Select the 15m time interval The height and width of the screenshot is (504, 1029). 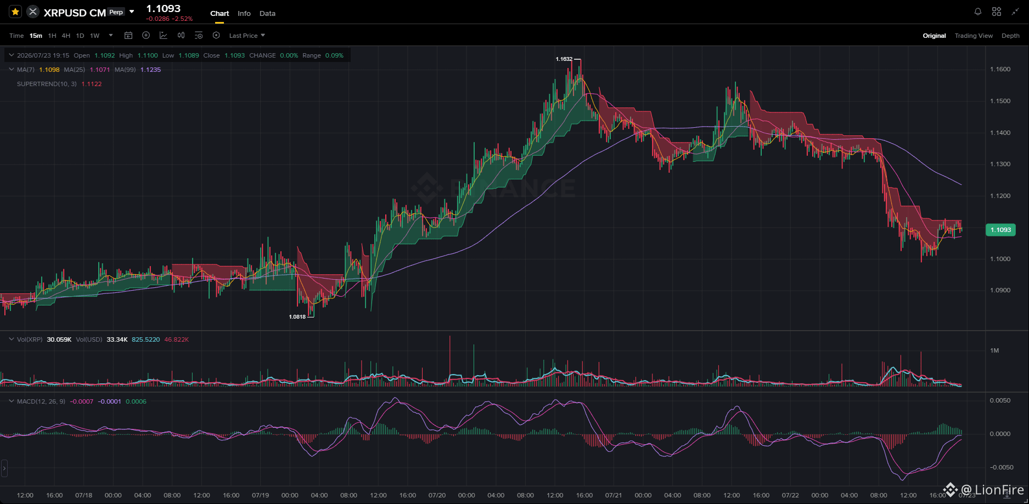pyautogui.click(x=36, y=36)
